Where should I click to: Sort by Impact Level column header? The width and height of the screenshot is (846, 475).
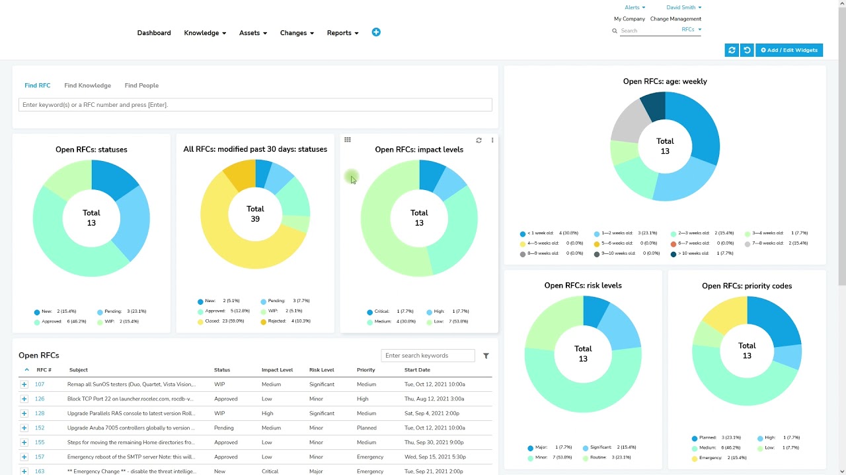click(x=277, y=370)
